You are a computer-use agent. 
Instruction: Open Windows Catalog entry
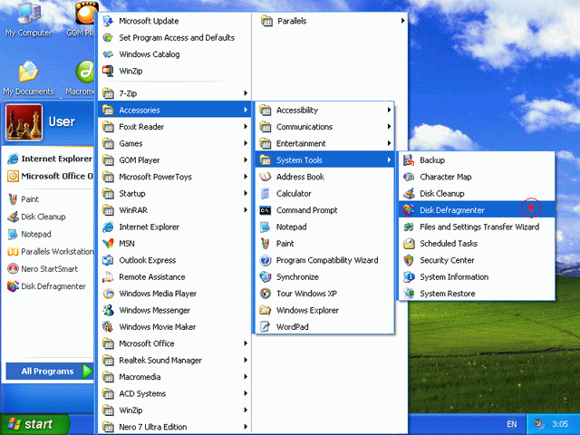coord(175,54)
